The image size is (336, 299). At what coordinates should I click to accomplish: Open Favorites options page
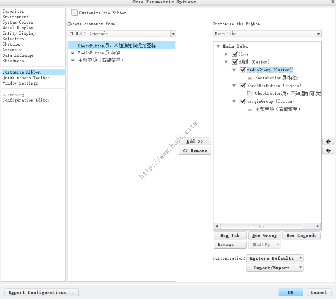tap(13, 11)
